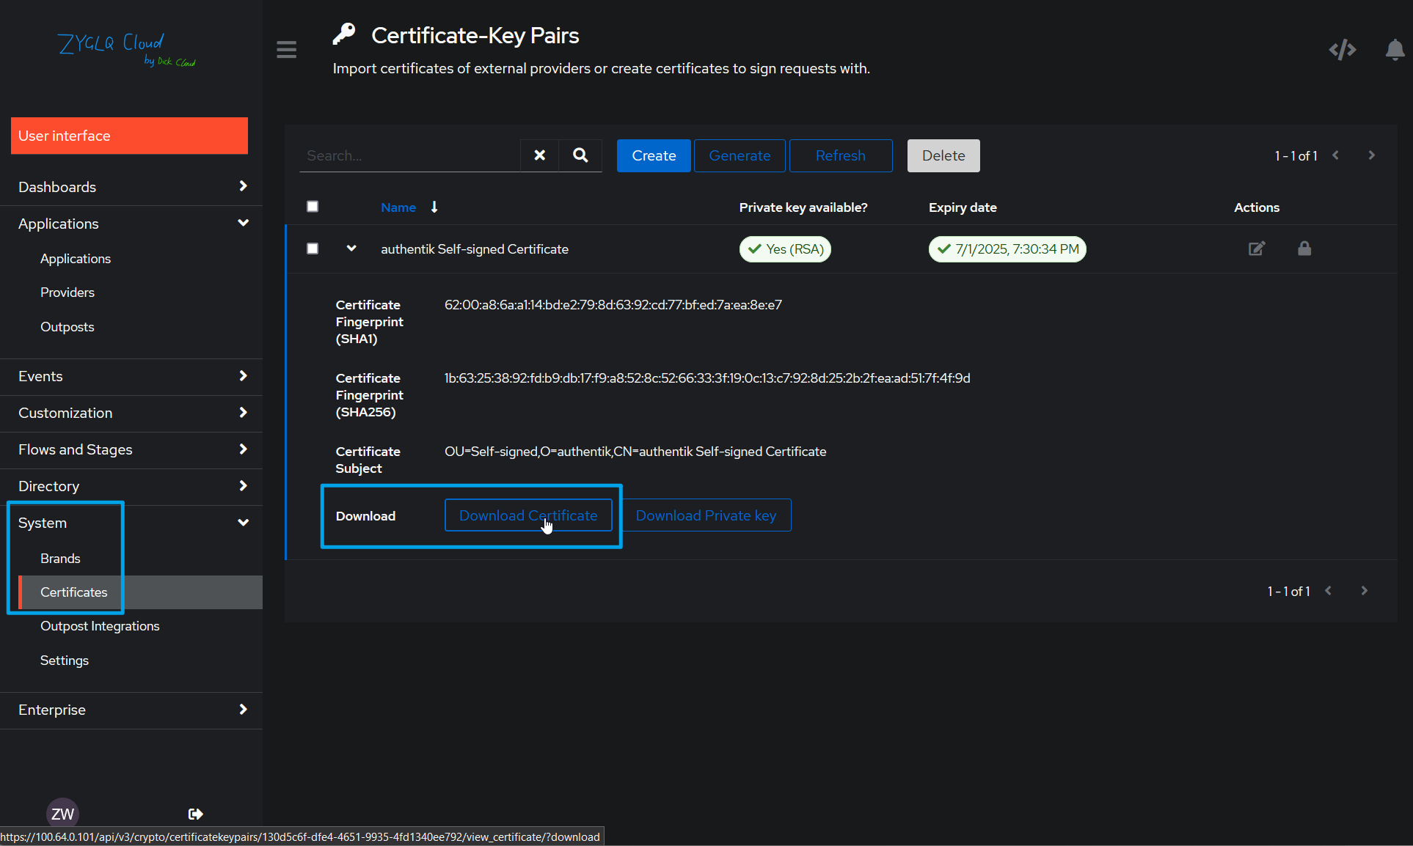Click the authentik Self-signed Certificate name

point(475,249)
